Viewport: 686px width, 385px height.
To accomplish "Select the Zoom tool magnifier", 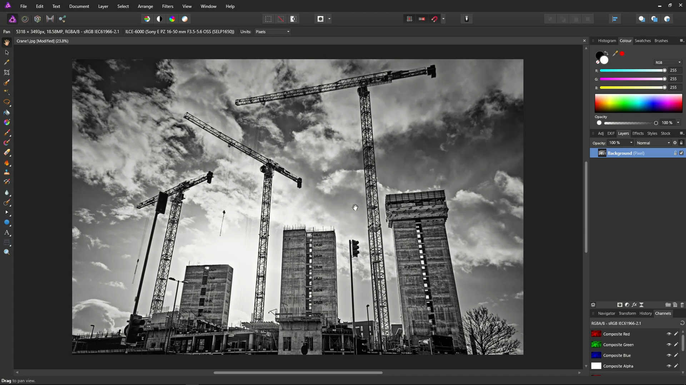I will tap(7, 252).
